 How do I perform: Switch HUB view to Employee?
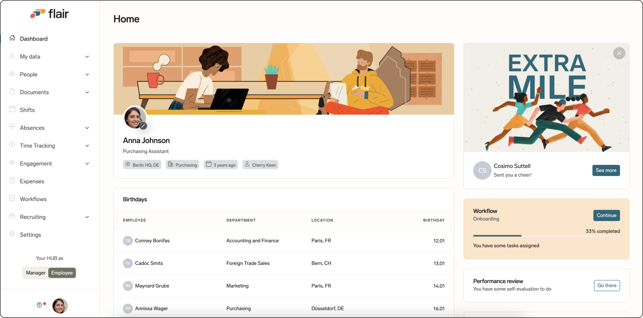pos(62,273)
